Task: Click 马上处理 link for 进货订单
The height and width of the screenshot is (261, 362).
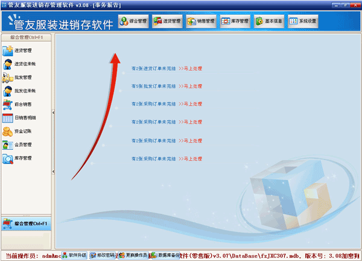Action: pos(190,68)
